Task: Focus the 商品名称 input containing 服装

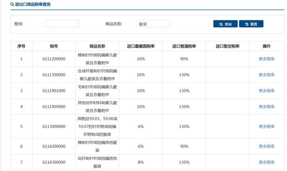Action: click(153, 24)
